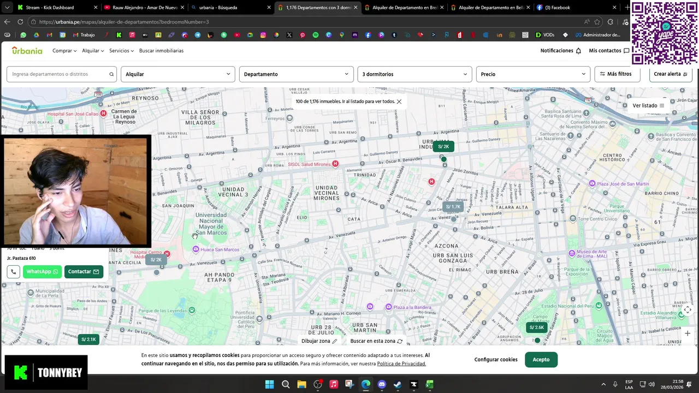Viewport: 699px width, 393px height.
Task: Open the Alquilar operation type dropdown
Action: (177, 74)
